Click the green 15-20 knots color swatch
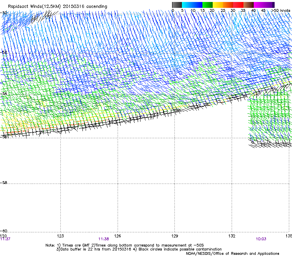292x256 pixels. coord(208,5)
